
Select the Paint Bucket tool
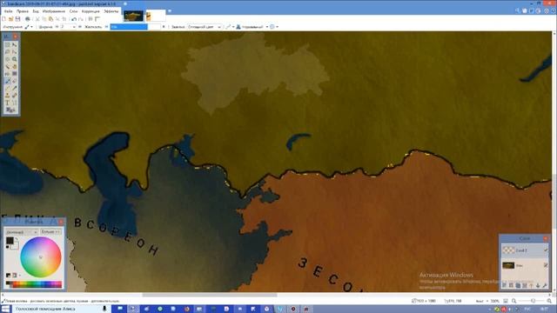[x=7, y=74]
